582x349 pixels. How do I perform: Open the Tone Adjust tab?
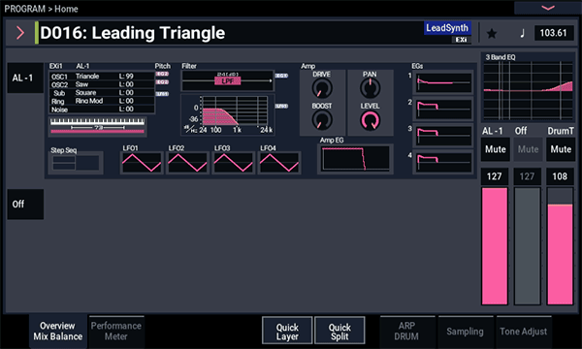click(x=524, y=332)
